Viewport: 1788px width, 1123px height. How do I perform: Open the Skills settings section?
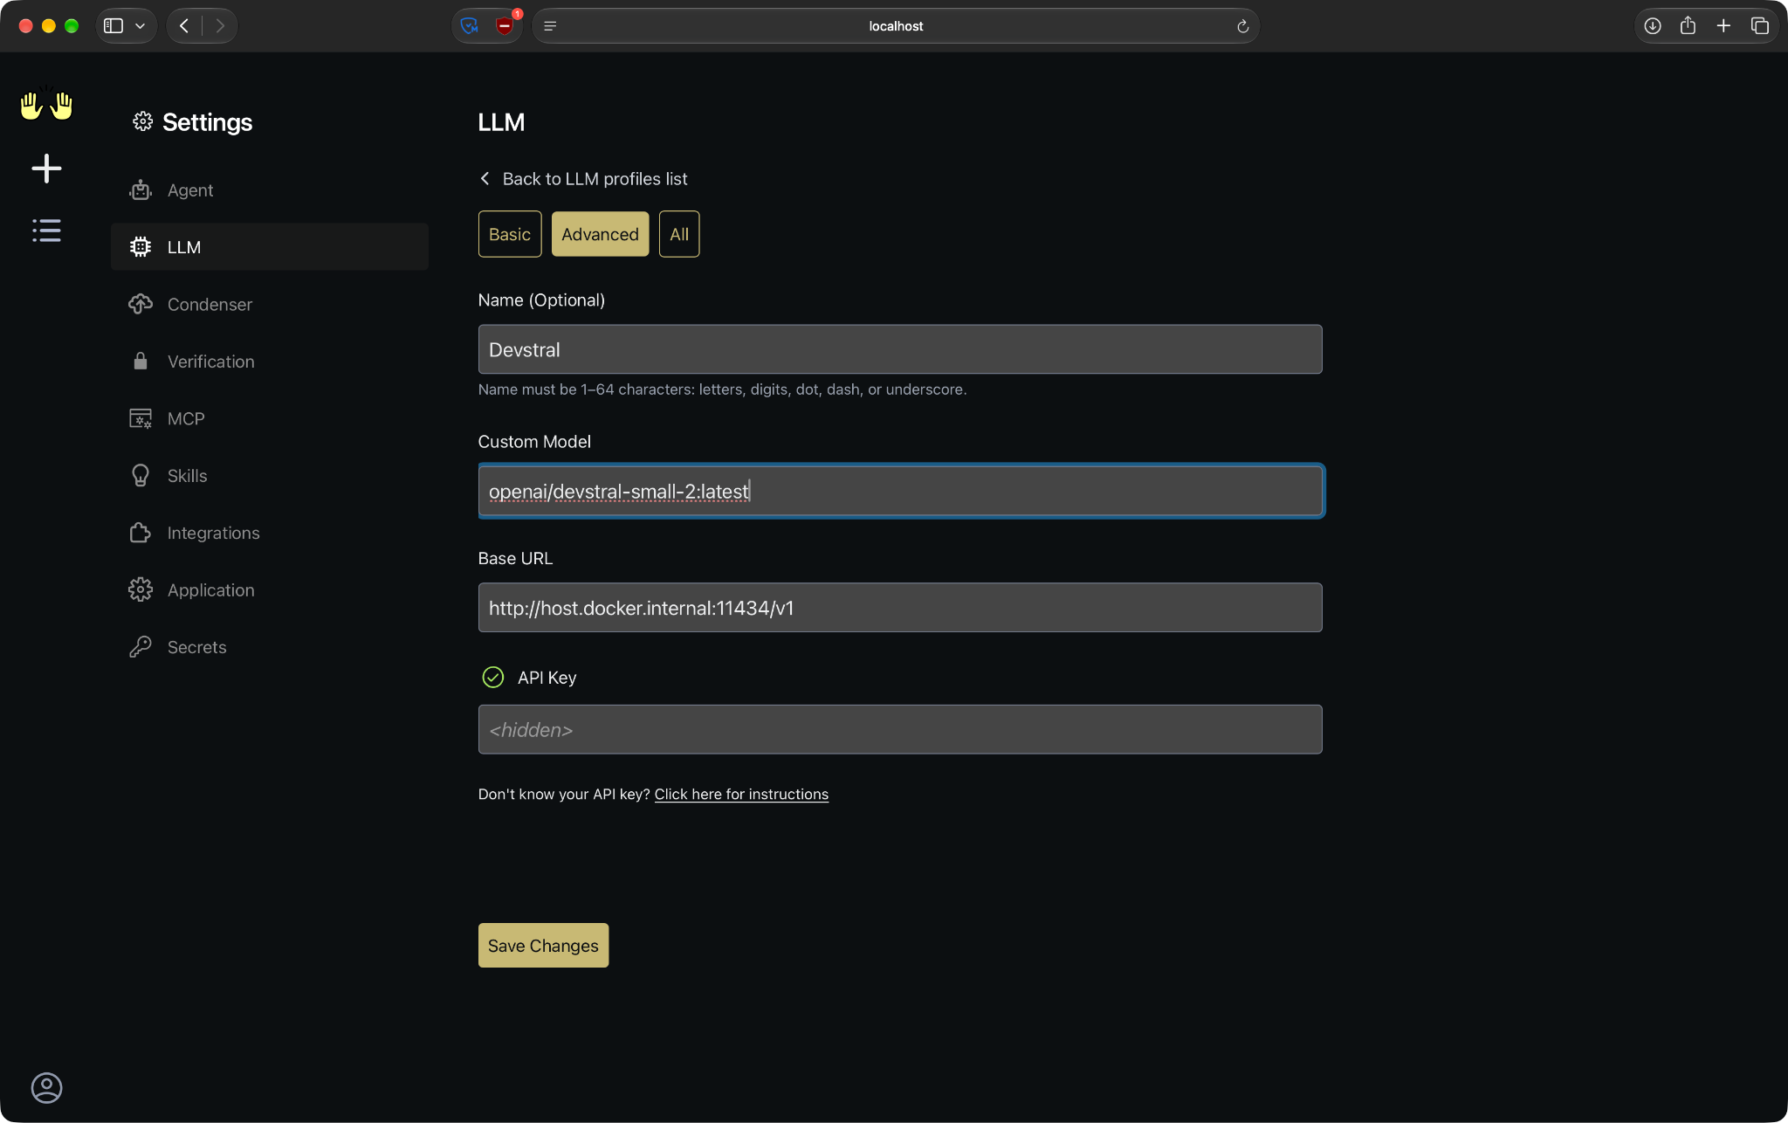coord(269,476)
